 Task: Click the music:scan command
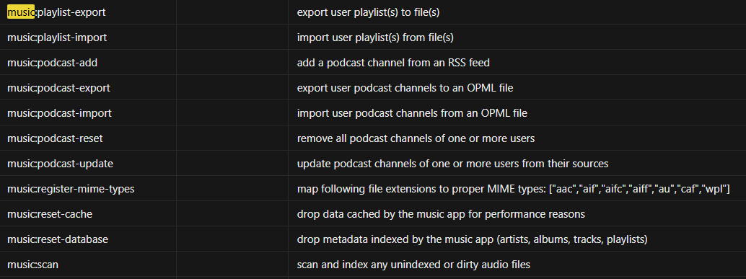[33, 265]
